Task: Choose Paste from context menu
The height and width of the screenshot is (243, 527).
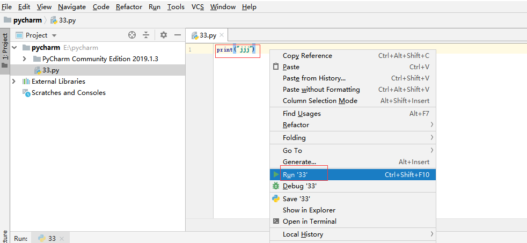Action: pyautogui.click(x=353, y=67)
